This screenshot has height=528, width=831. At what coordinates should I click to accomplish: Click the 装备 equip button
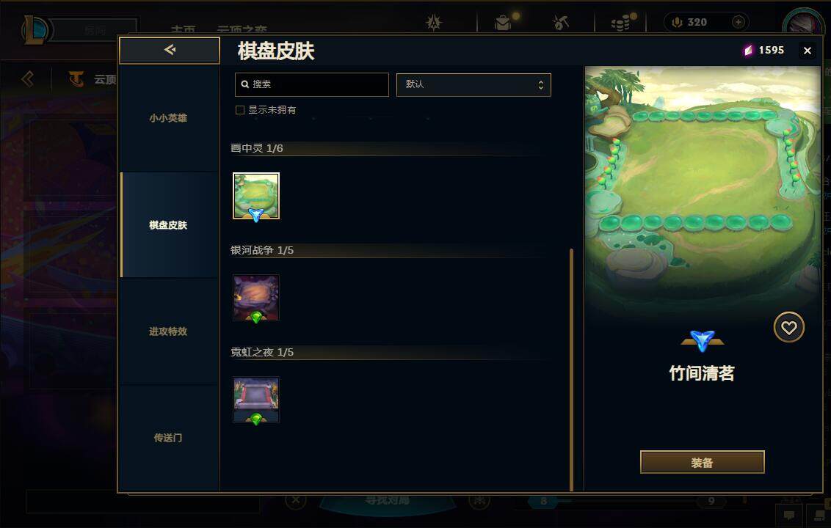click(703, 462)
